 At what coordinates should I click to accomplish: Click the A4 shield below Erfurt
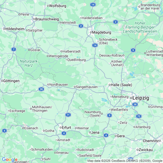[64, 133]
